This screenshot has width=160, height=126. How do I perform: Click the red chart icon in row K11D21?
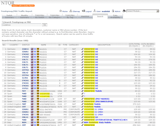point(32,78)
